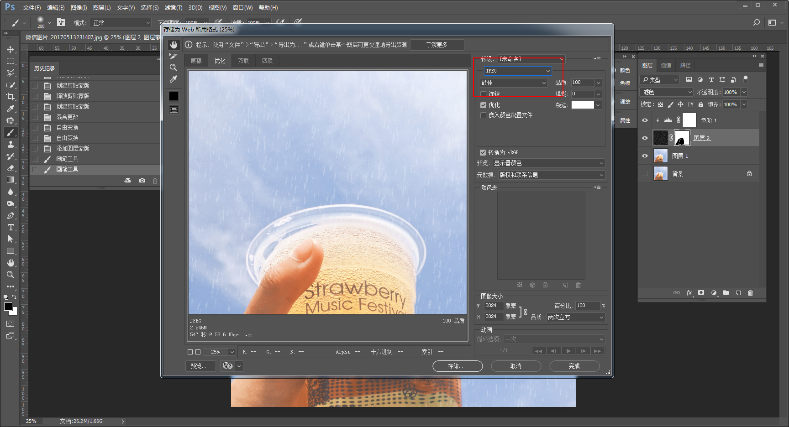Toggle 转换为 sRGB checkbox
The width and height of the screenshot is (789, 427).
click(x=483, y=152)
